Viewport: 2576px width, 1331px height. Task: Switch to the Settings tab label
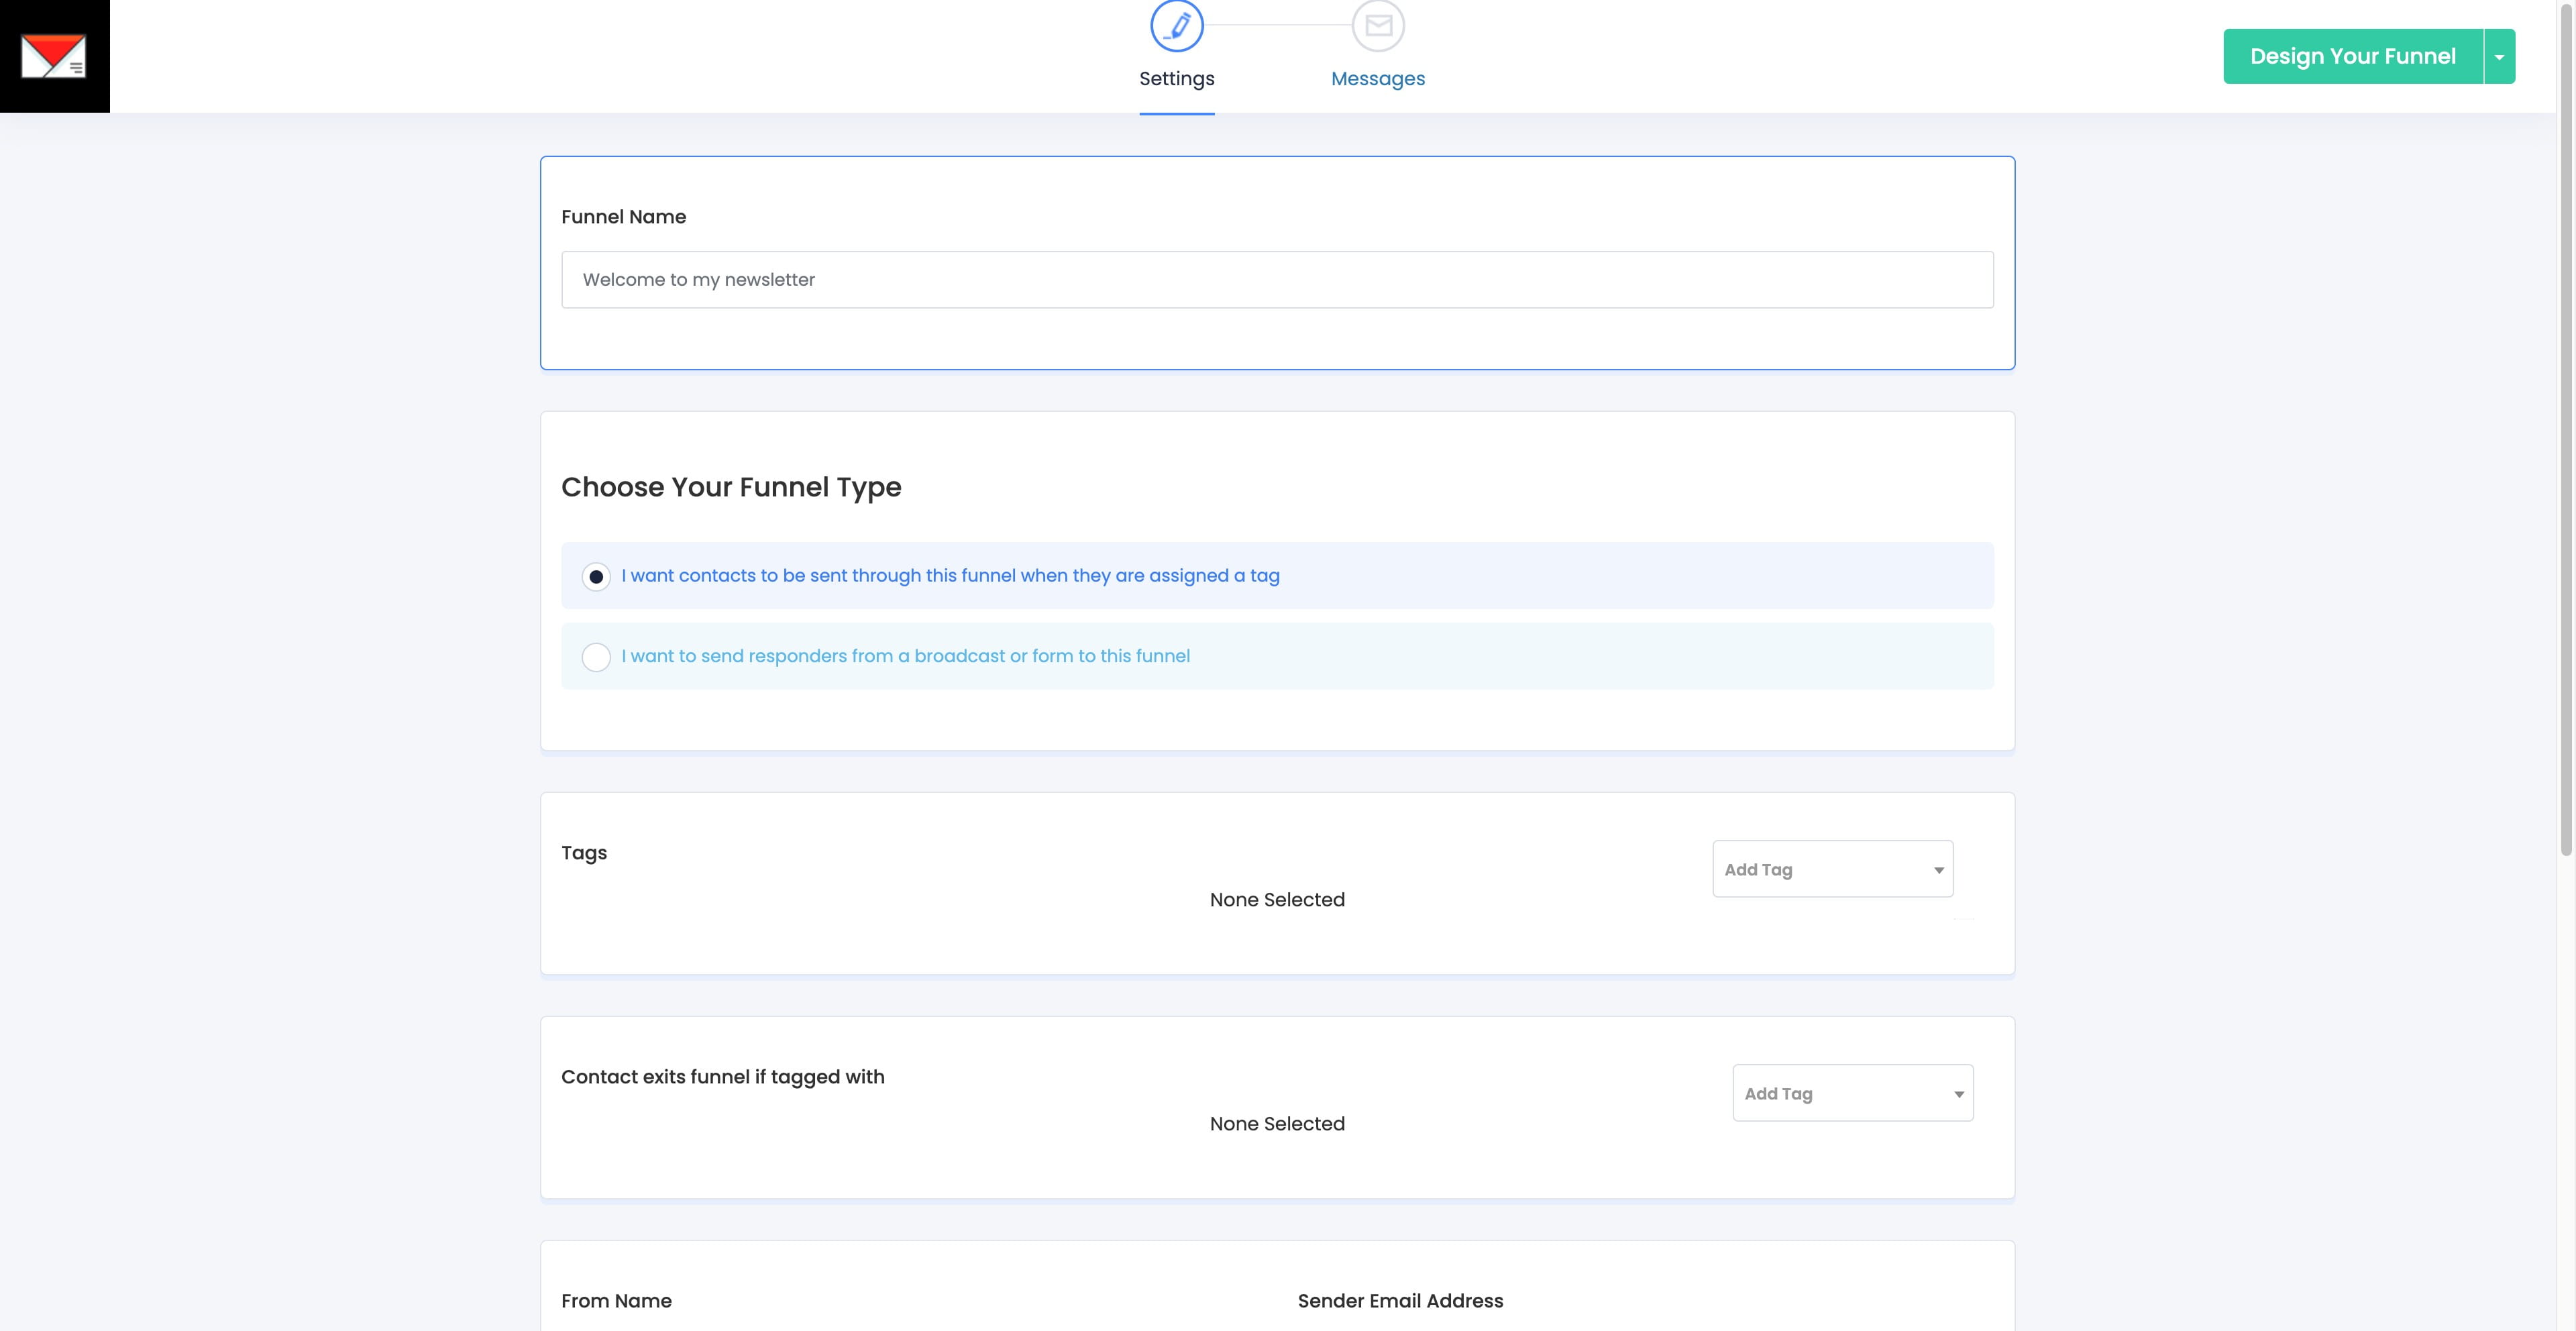point(1176,79)
